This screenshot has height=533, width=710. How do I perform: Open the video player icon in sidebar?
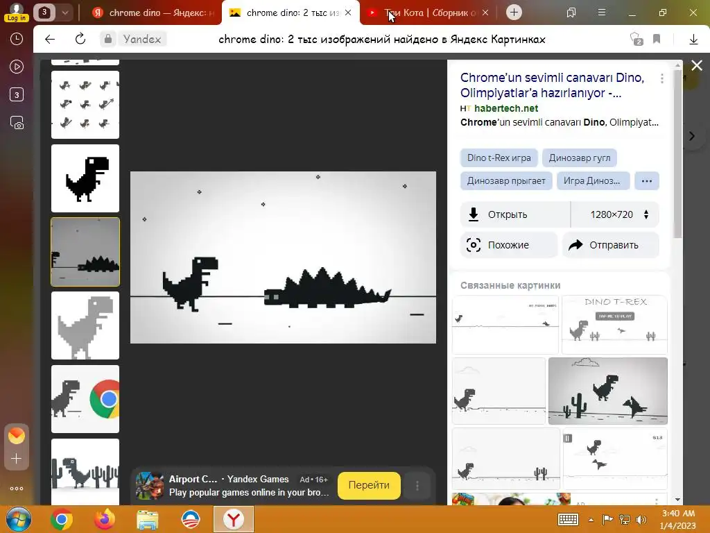point(17,67)
